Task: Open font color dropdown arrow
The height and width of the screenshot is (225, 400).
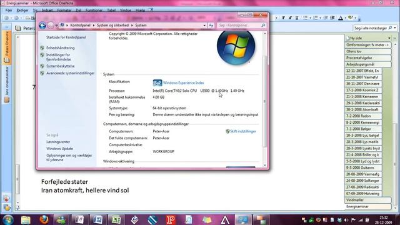Action: point(345,18)
